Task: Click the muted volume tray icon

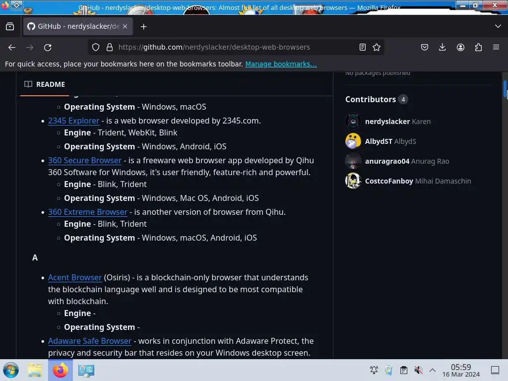Action: [x=418, y=370]
